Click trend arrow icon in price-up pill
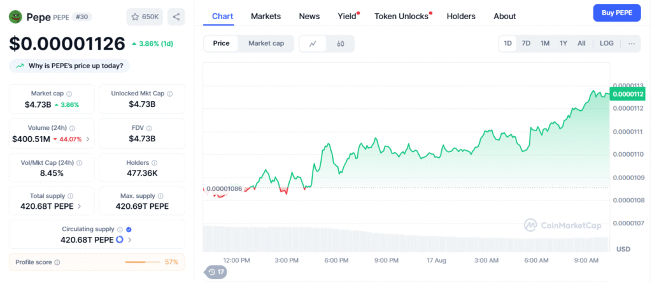 tap(20, 66)
